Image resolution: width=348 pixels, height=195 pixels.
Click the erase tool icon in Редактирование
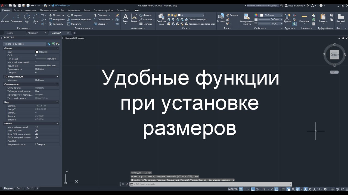[117, 15]
